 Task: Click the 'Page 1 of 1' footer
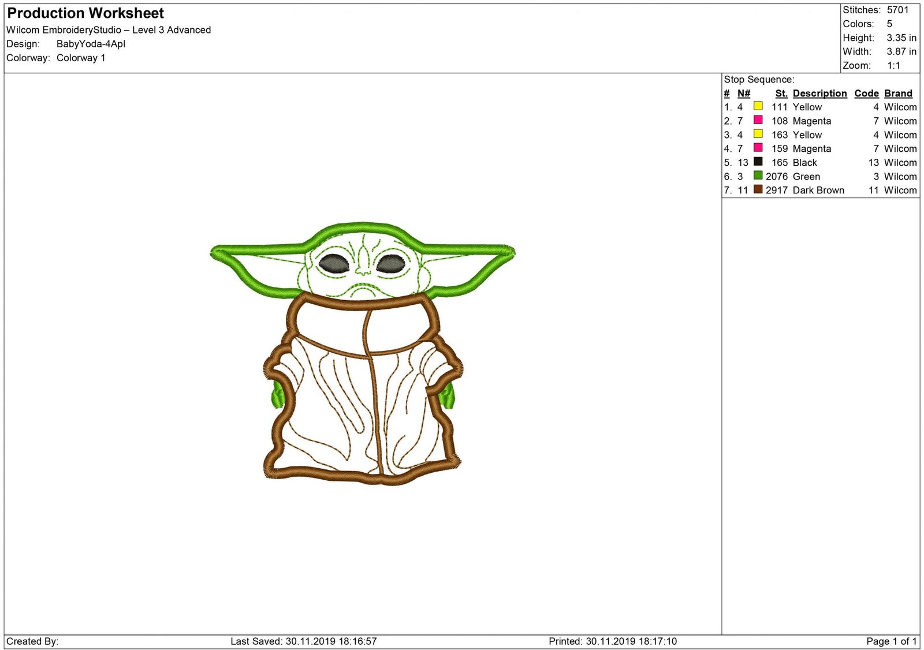coord(892,641)
